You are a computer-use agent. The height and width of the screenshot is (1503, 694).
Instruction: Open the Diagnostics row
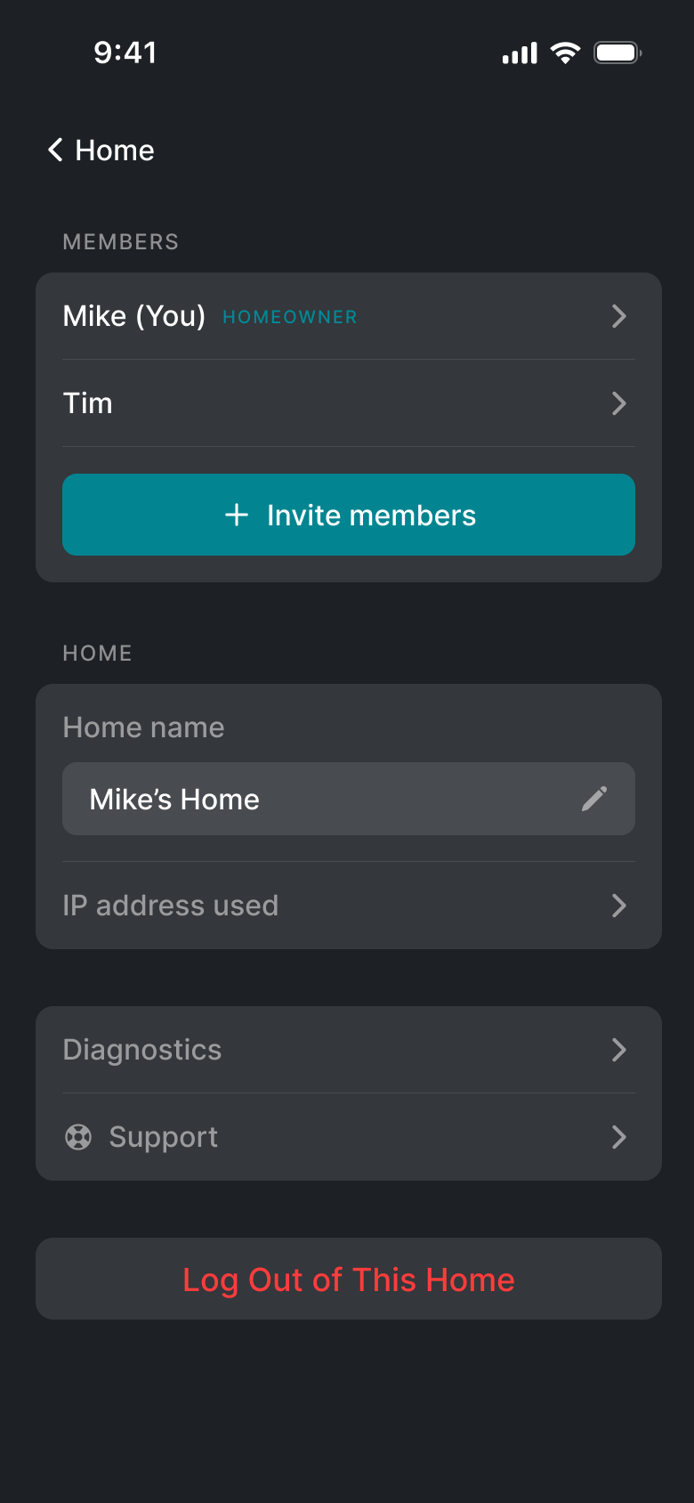pos(142,1050)
